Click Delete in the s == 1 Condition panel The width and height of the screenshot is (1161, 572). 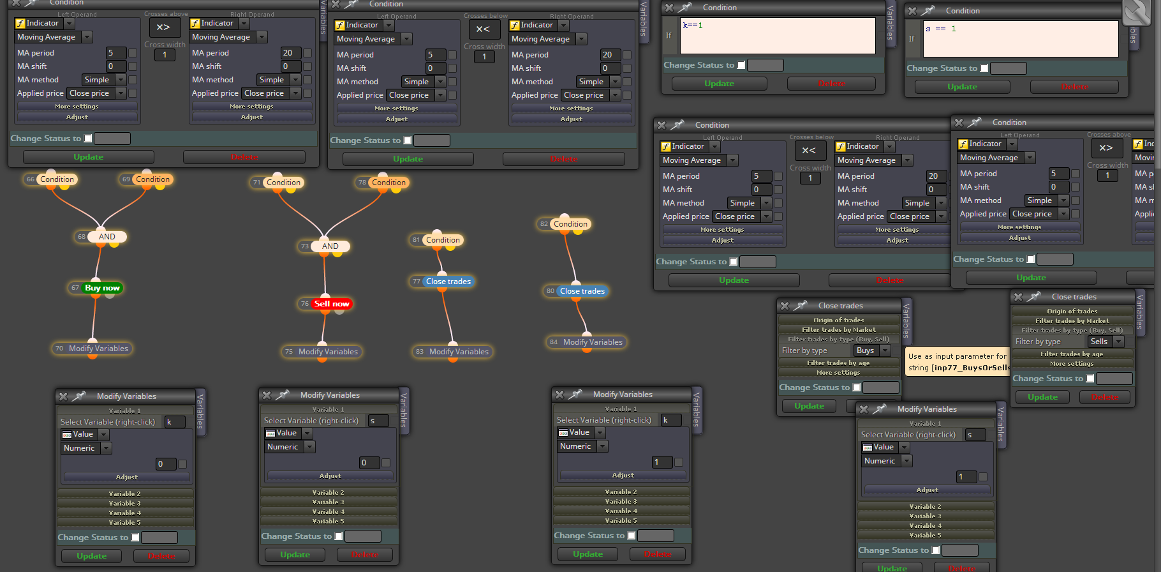click(x=1074, y=87)
